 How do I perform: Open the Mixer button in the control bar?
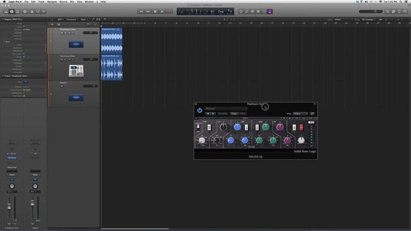[x=38, y=12]
